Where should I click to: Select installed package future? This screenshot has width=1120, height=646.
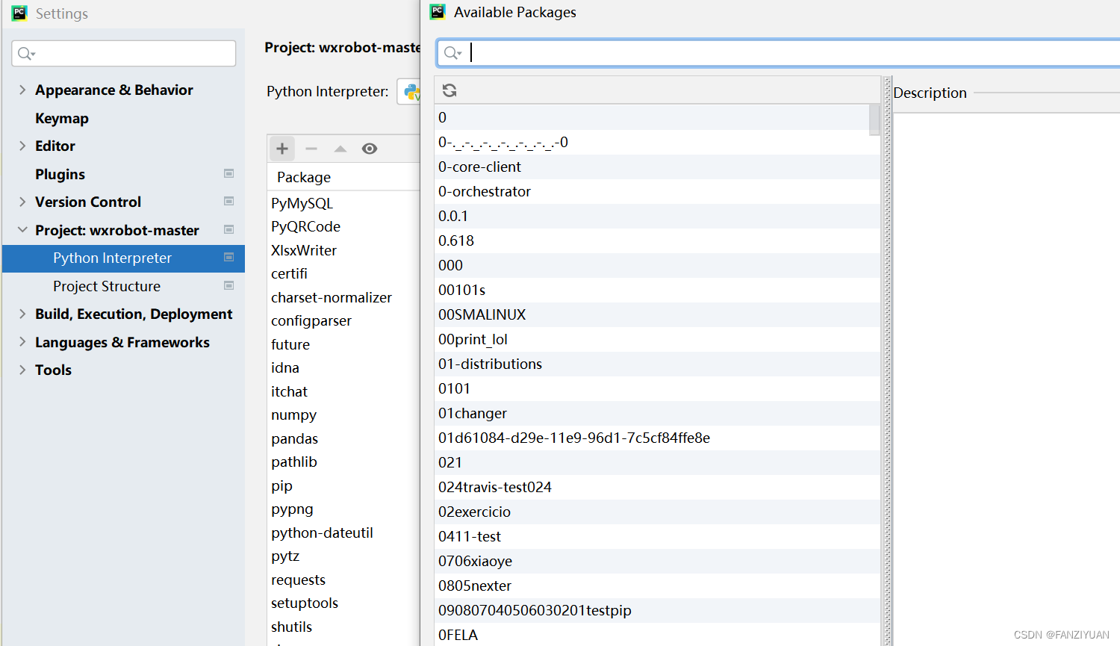tap(290, 344)
